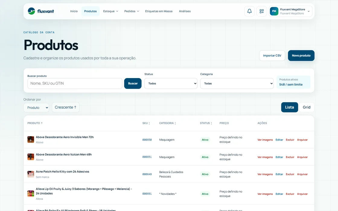Click the Ativo badge for SKU 000850
The height and width of the screenshot is (211, 338).
[205, 140]
